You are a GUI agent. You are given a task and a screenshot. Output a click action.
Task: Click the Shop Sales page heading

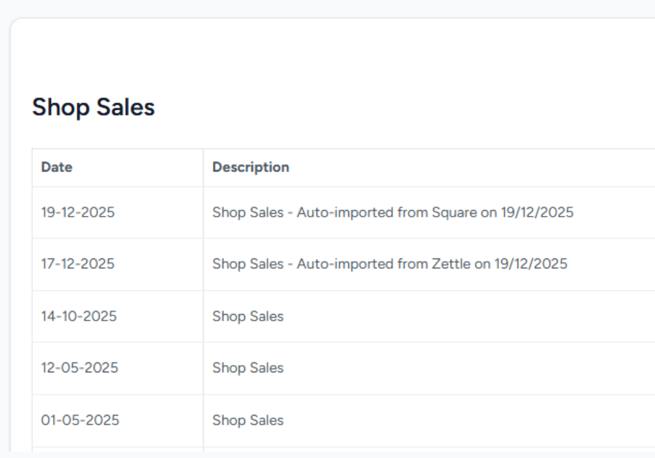94,107
